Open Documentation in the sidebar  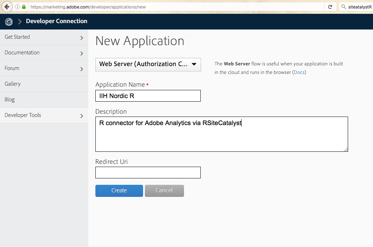pos(44,53)
